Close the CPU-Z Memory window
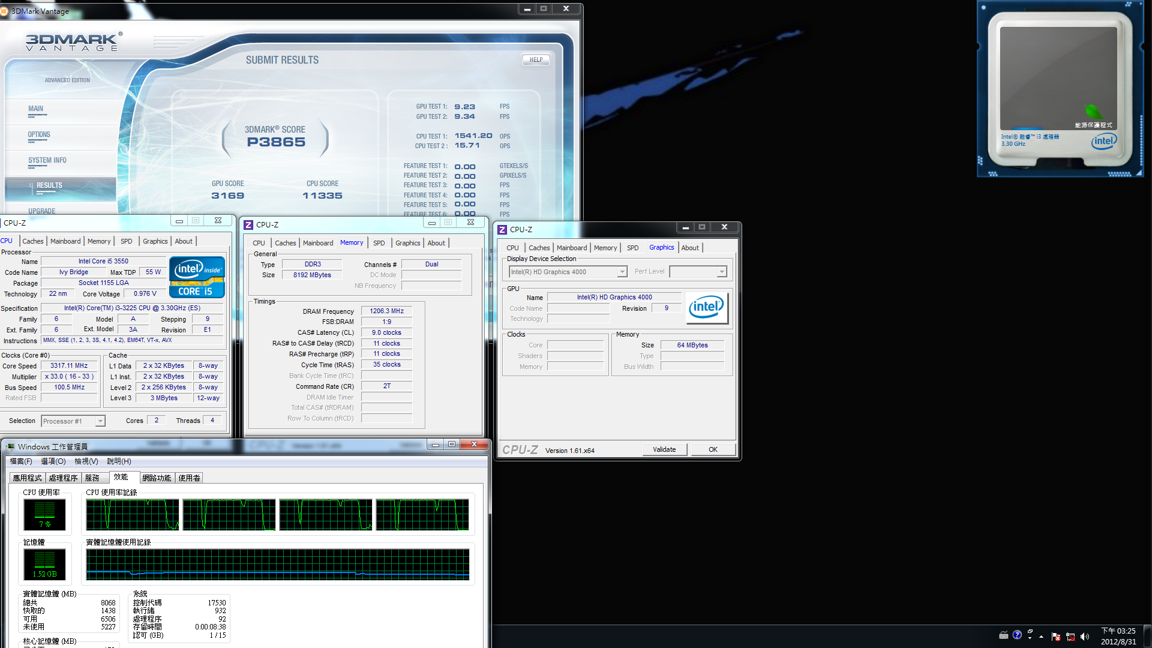1152x648 pixels. point(471,222)
